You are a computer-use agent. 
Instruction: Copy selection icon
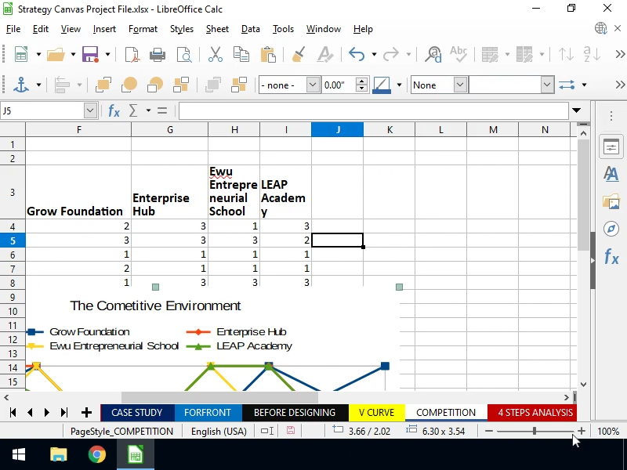241,54
